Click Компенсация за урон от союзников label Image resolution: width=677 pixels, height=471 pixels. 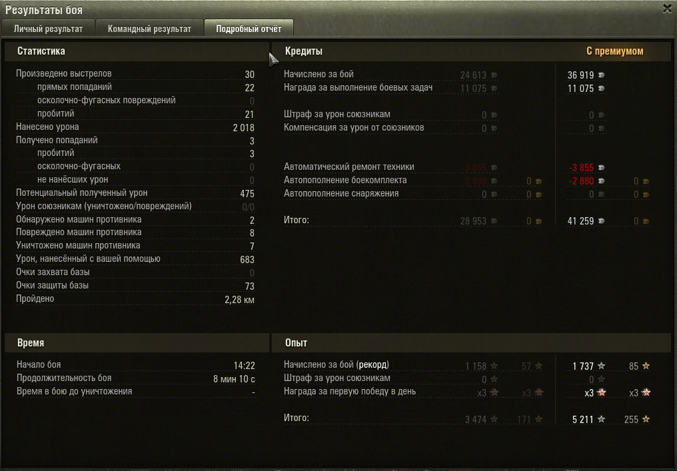[354, 128]
